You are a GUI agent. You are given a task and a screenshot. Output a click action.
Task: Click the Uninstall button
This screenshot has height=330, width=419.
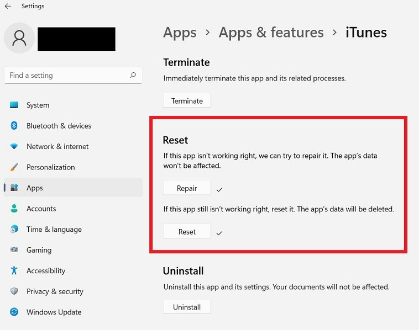point(187,307)
